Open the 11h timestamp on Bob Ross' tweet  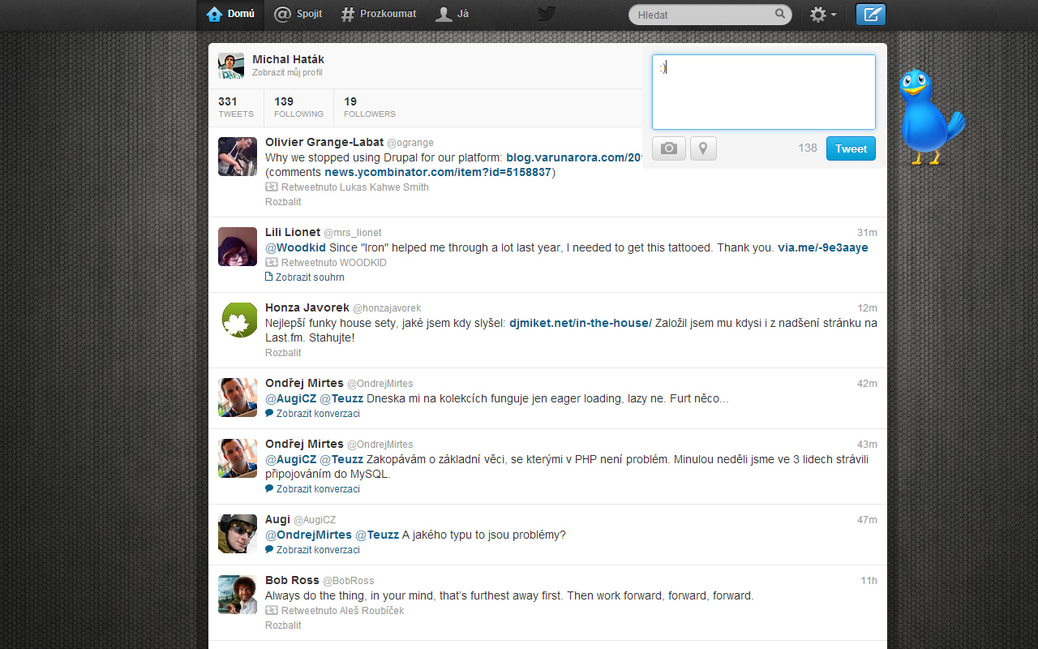point(869,581)
